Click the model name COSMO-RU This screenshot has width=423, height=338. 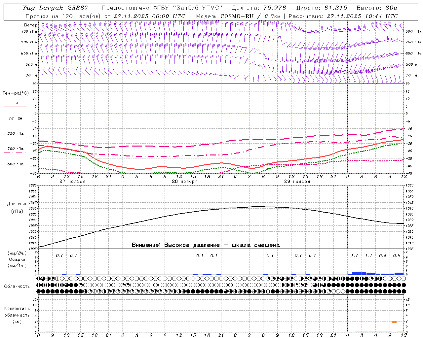[x=237, y=16]
